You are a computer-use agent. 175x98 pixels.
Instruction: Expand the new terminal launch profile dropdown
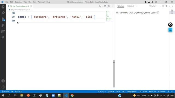[160, 6]
